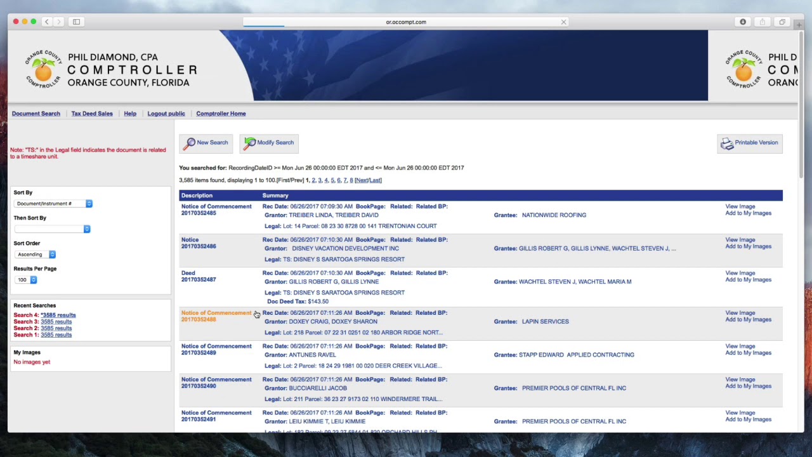Image resolution: width=812 pixels, height=457 pixels.
Task: Click Safari's forward arrow
Action: (59, 22)
